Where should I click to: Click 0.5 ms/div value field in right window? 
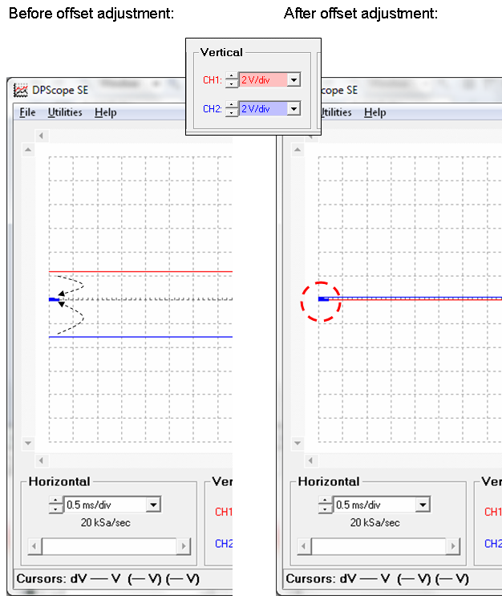click(x=374, y=505)
